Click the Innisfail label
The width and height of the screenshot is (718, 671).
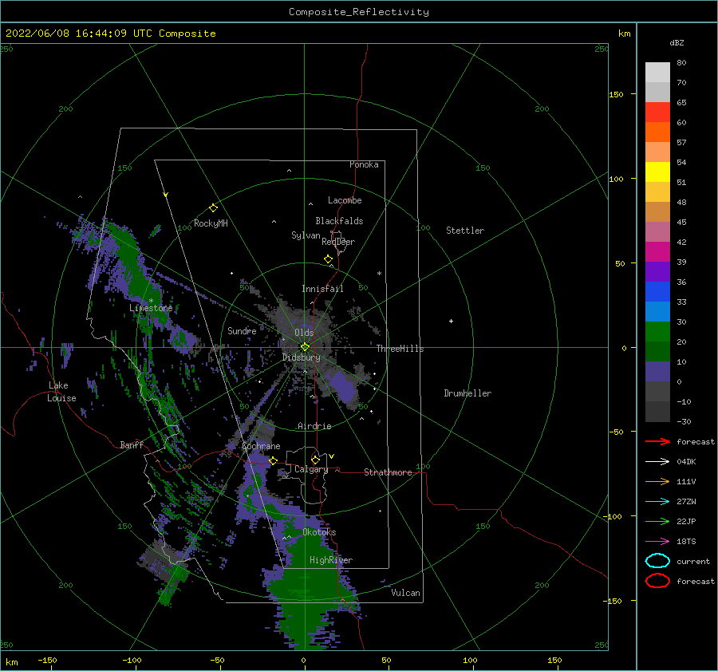322,289
